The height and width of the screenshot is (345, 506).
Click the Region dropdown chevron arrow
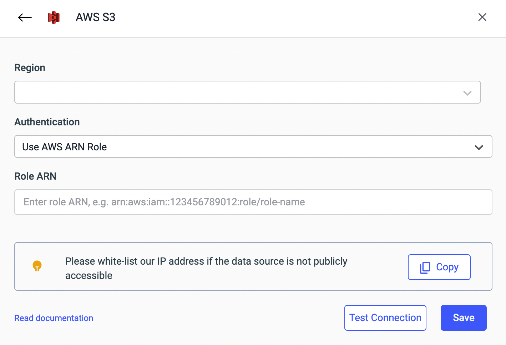click(x=467, y=93)
